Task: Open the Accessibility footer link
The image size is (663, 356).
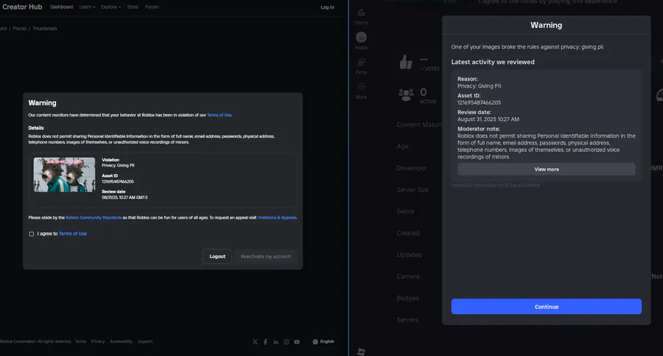Action: point(121,341)
